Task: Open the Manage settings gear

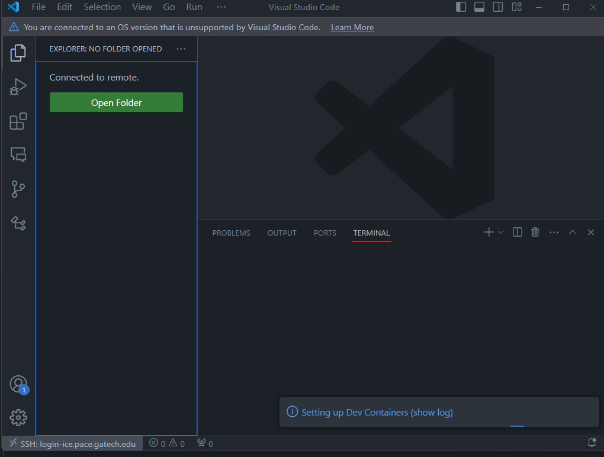Action: coord(18,417)
